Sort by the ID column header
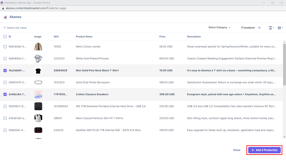286x160 pixels. 10,37
